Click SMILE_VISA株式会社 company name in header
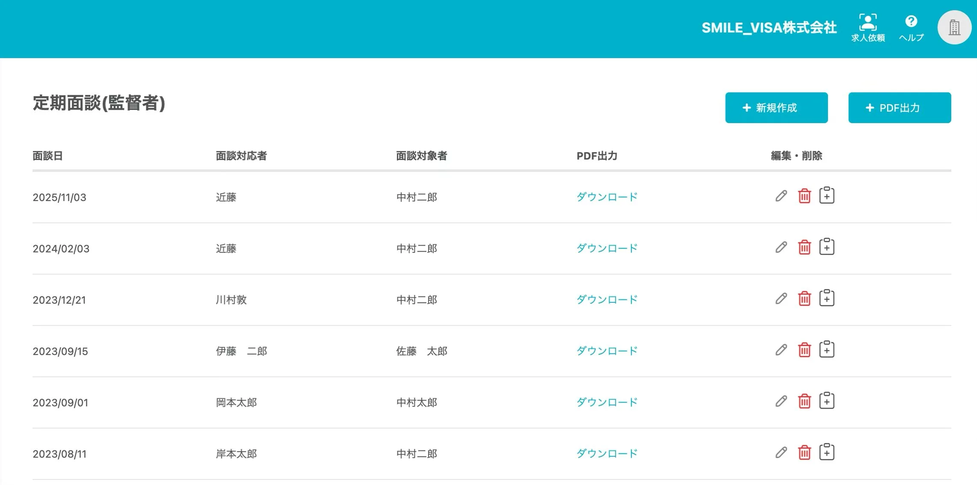Screen dimensions: 977x485 tap(768, 28)
